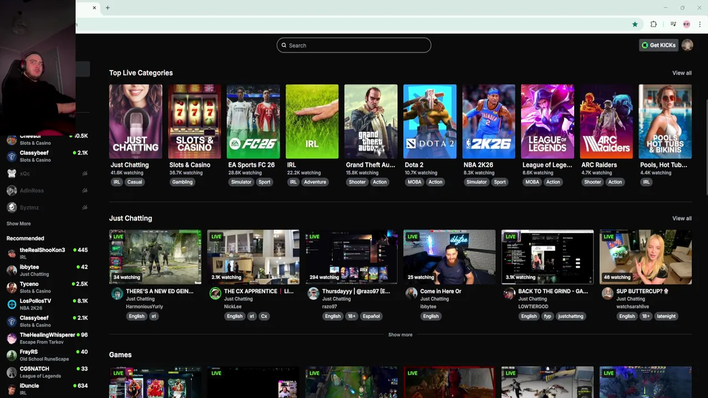Click watchsarahlive's avatar under stream card

pyautogui.click(x=607, y=294)
